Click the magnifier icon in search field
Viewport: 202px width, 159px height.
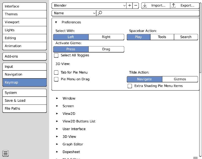tap(100, 13)
